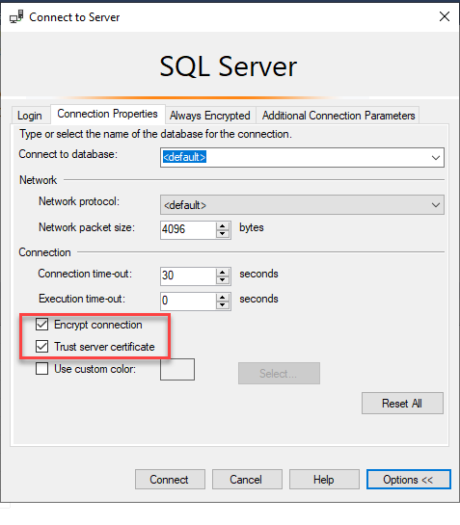
Task: Cancel the server connection dialog
Action: (247, 480)
